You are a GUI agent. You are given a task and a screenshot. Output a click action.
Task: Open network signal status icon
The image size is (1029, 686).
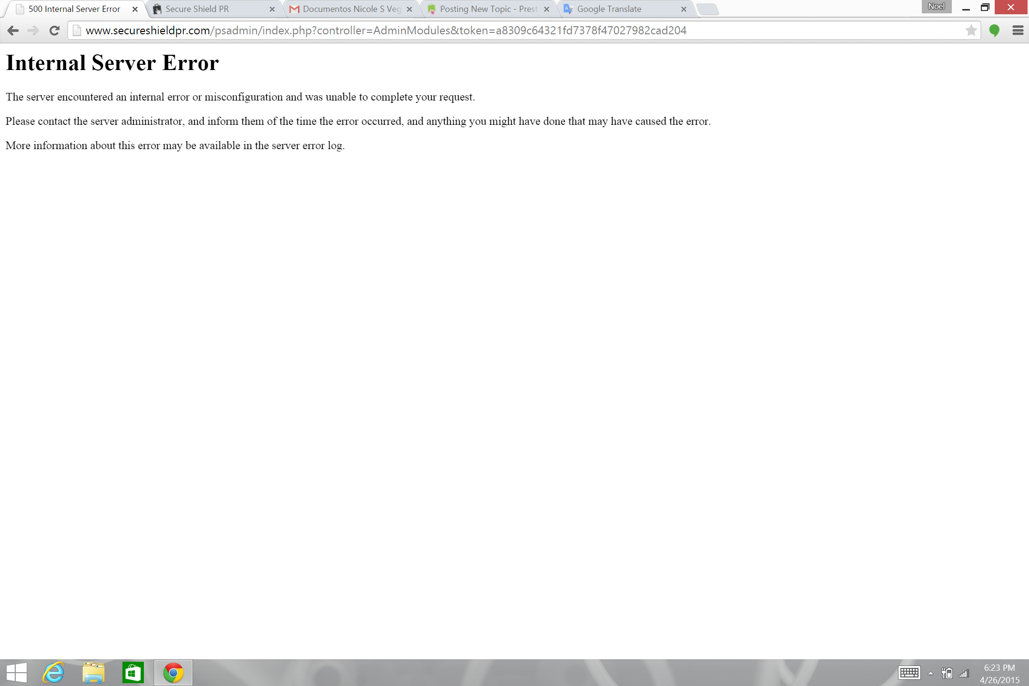[964, 673]
